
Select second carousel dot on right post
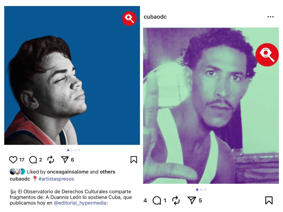(x=201, y=190)
